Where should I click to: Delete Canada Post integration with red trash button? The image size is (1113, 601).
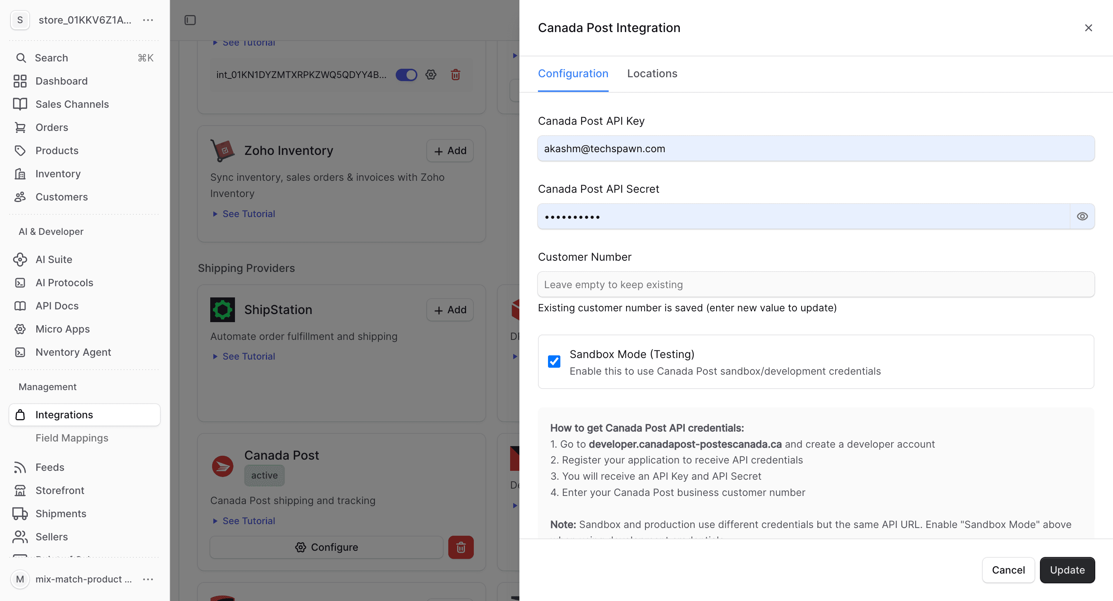(x=461, y=547)
